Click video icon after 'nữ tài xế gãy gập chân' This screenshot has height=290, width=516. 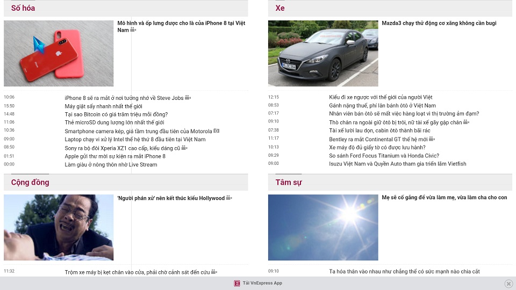(x=466, y=122)
